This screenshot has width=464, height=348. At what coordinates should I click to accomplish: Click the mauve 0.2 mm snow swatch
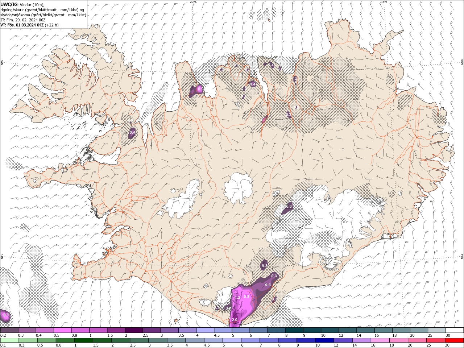pos(9,330)
